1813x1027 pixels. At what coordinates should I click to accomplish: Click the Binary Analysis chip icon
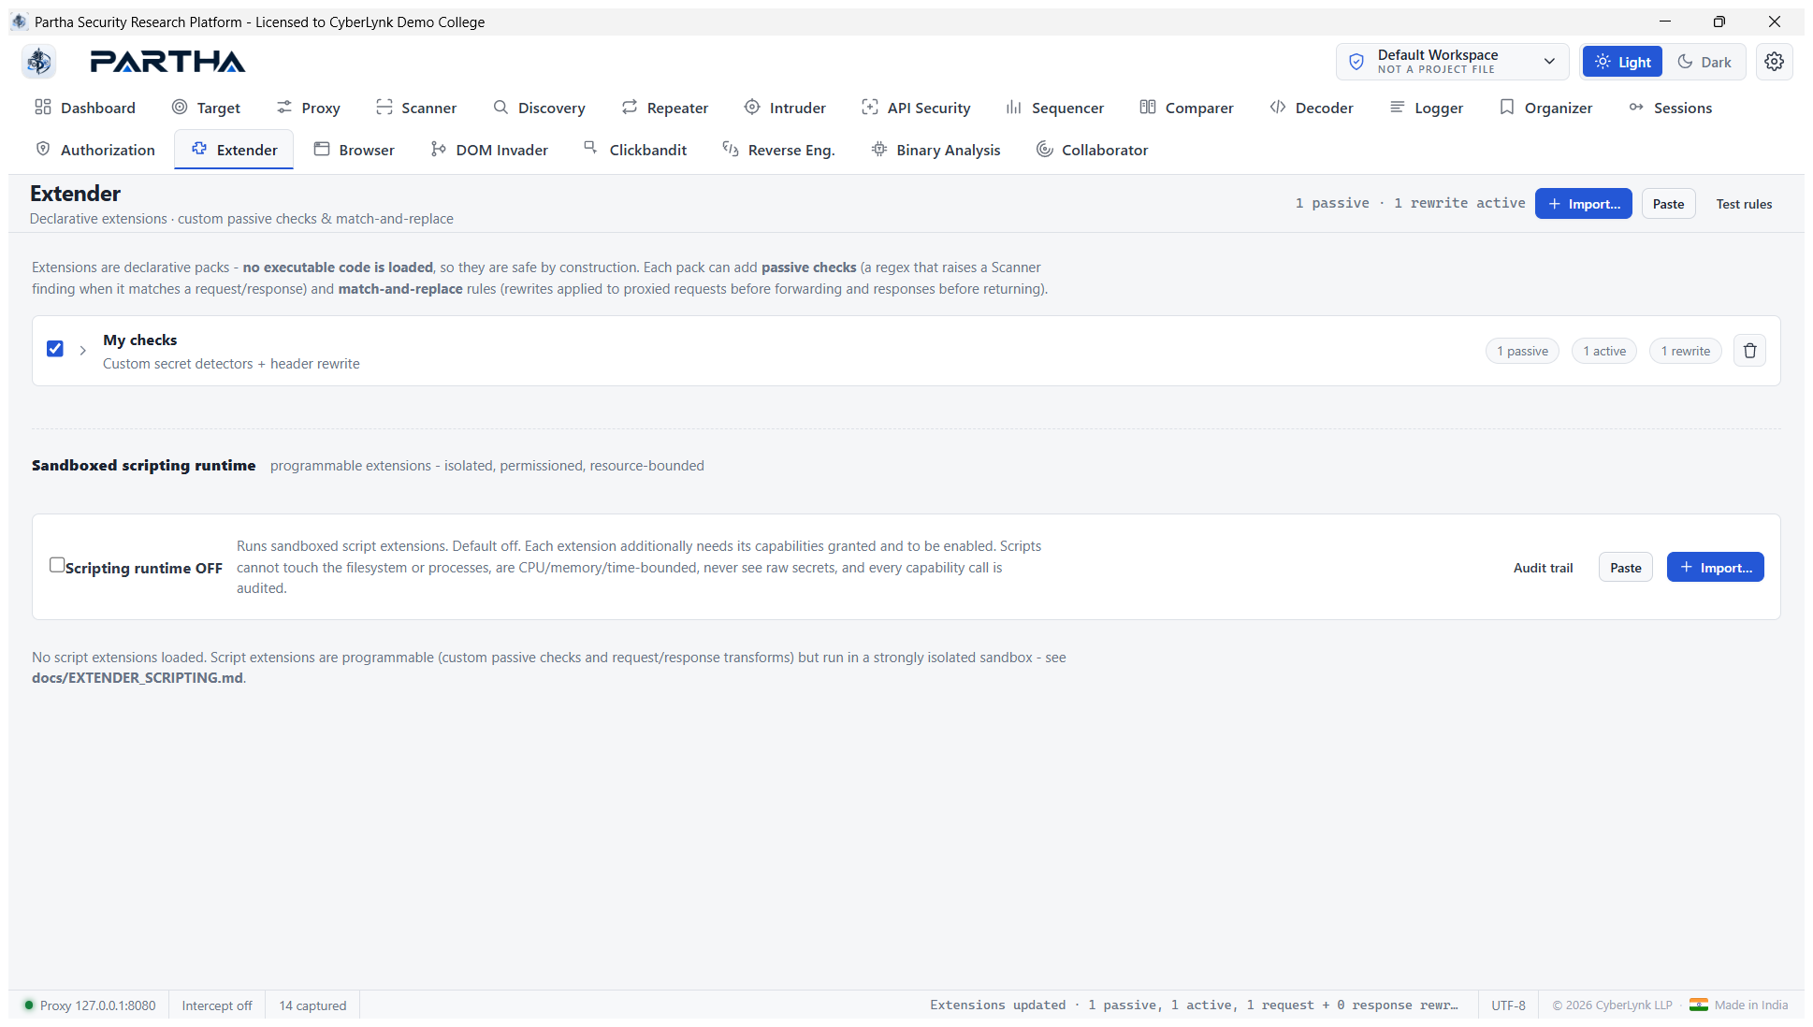pyautogui.click(x=879, y=150)
